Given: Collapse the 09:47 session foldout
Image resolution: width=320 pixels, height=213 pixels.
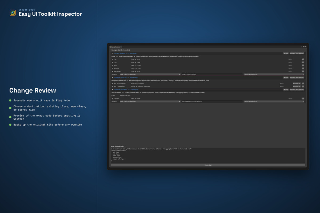Looking at the screenshot, I should click(x=113, y=89).
